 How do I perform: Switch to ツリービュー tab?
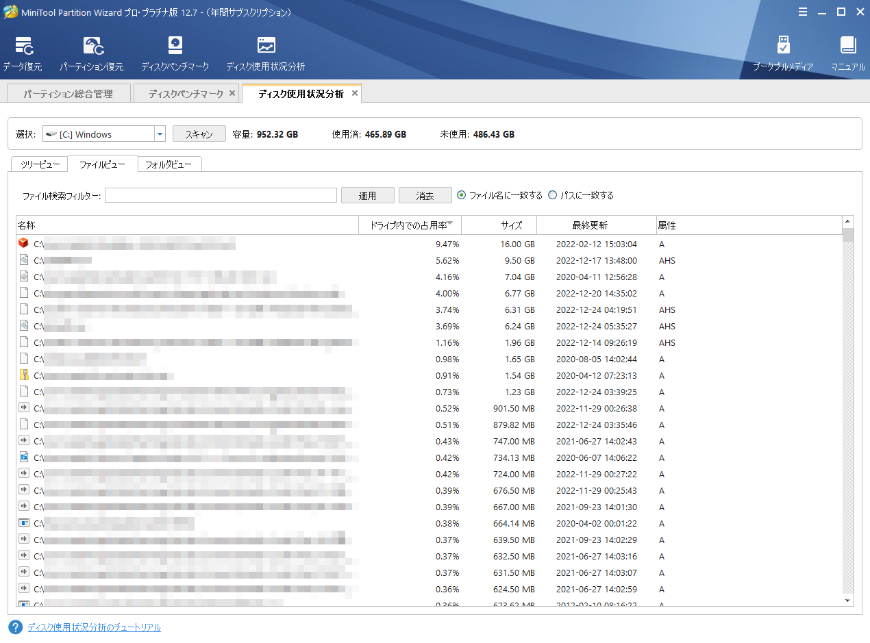39,164
